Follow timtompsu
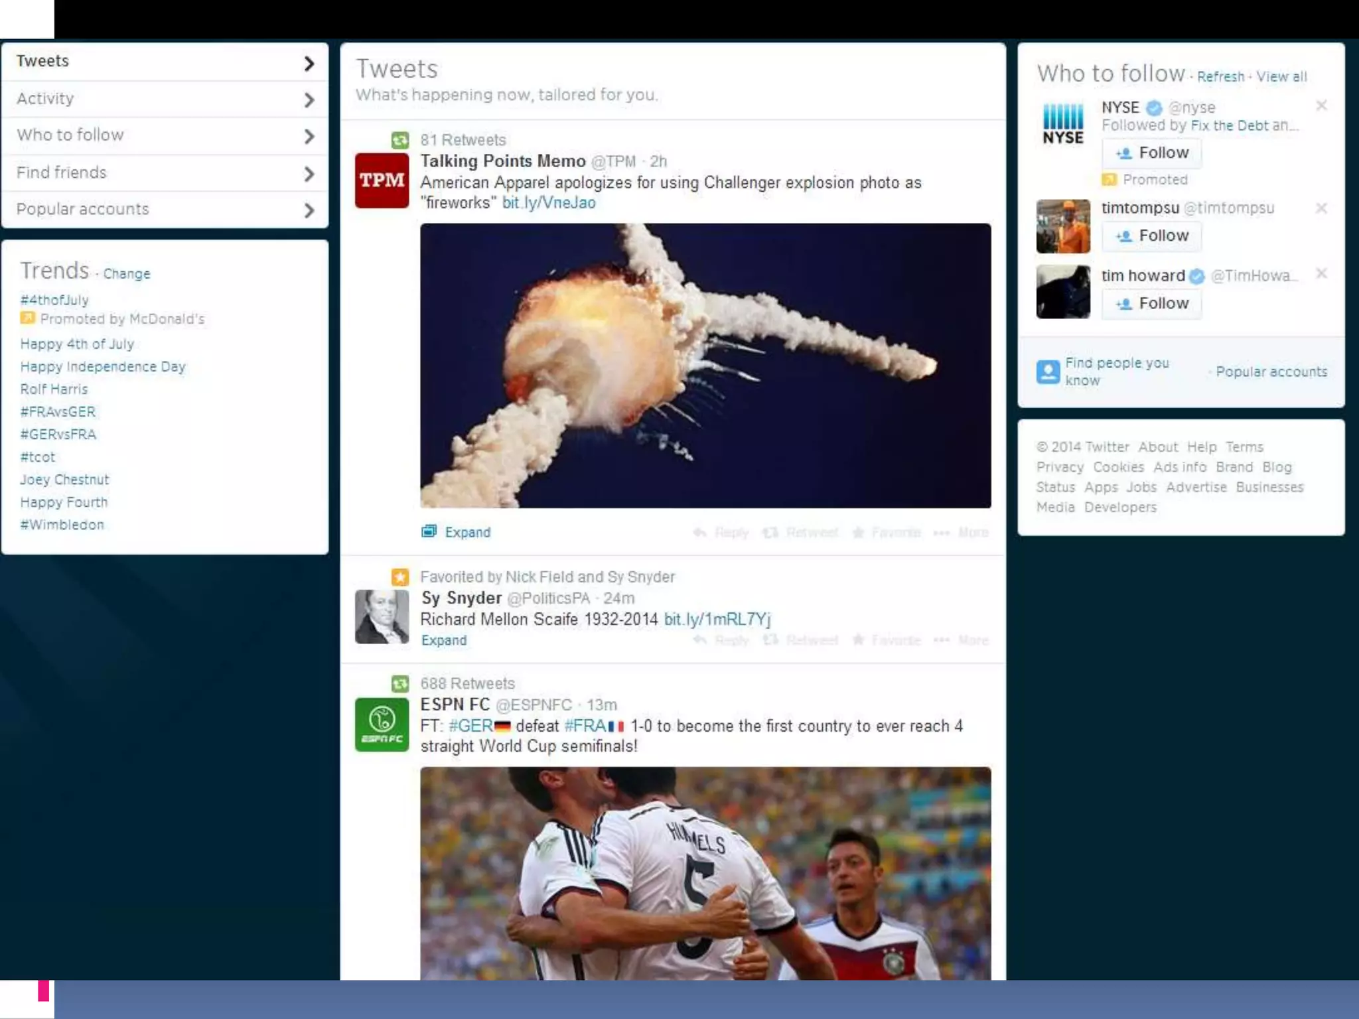Screen dimensions: 1359x1019 [x=1151, y=236]
